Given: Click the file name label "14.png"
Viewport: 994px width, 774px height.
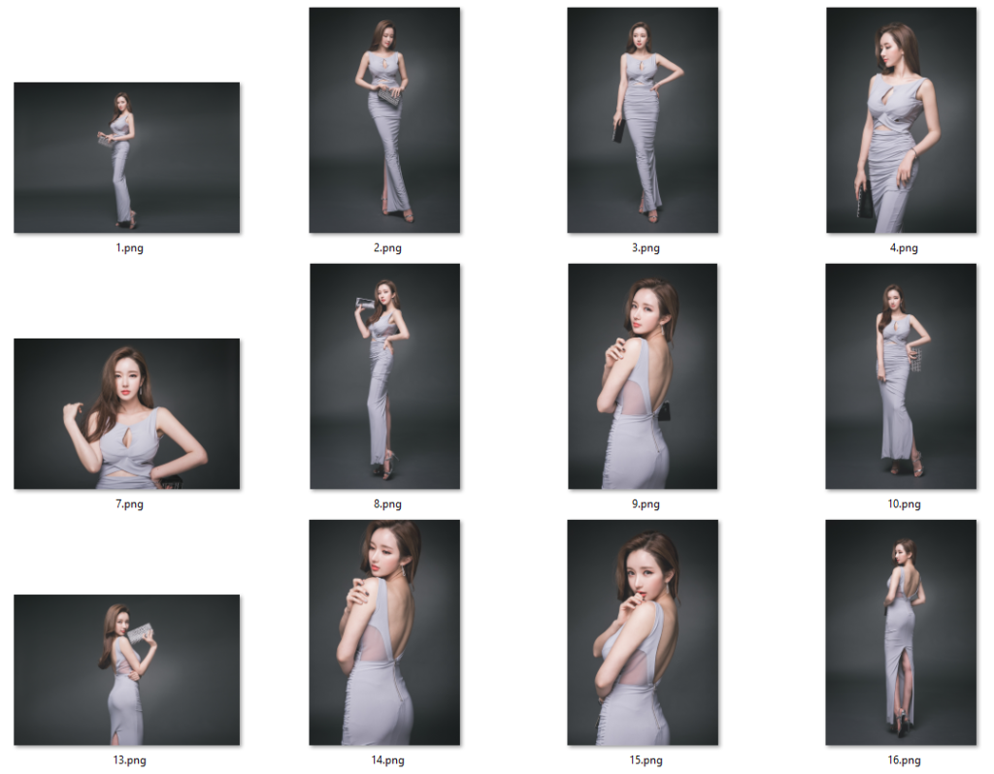Looking at the screenshot, I should click(387, 760).
